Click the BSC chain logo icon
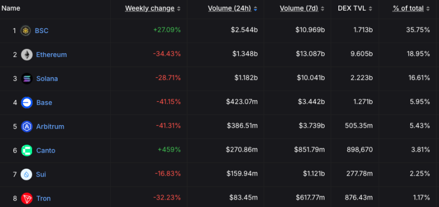This screenshot has width=439, height=207. point(26,30)
